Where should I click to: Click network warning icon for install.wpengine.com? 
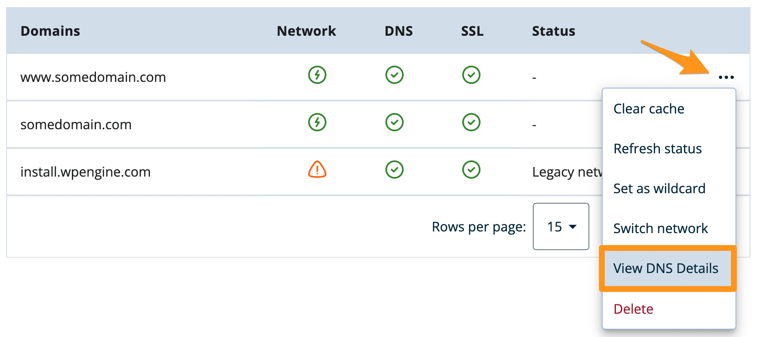[x=317, y=170]
